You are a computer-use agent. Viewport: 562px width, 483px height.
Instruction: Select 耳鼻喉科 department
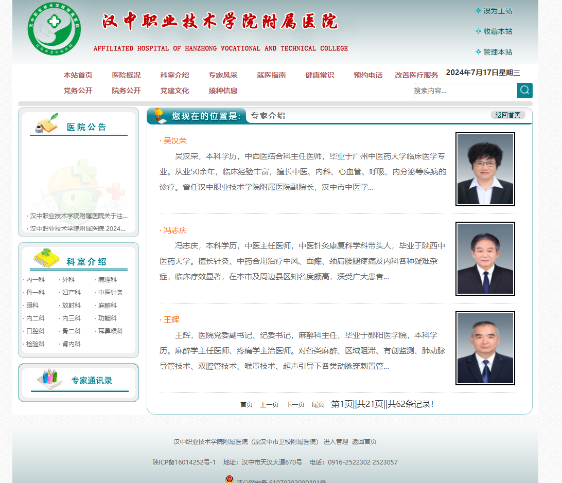pyautogui.click(x=110, y=331)
